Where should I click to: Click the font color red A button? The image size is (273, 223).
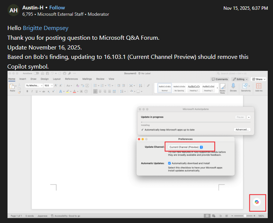(74, 91)
